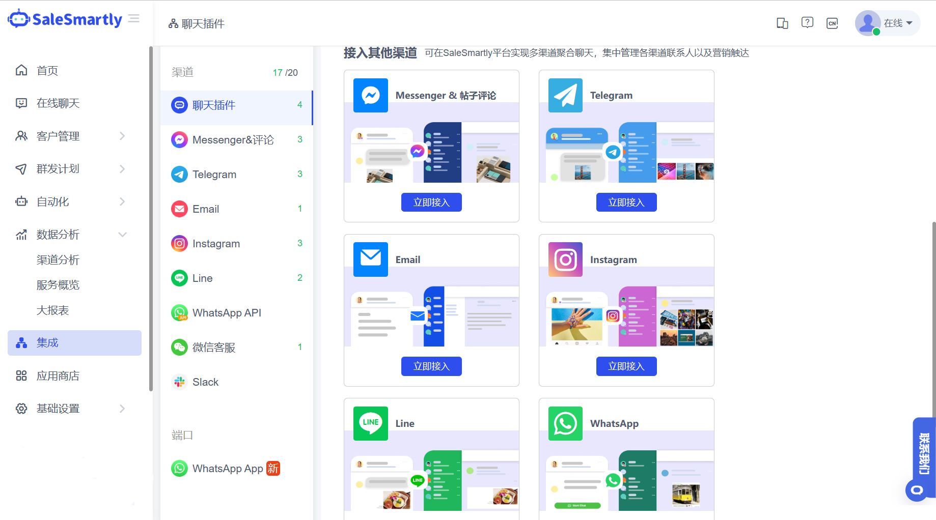This screenshot has height=520, width=936.
Task: Click the Messenger card logo icon
Action: 371,95
